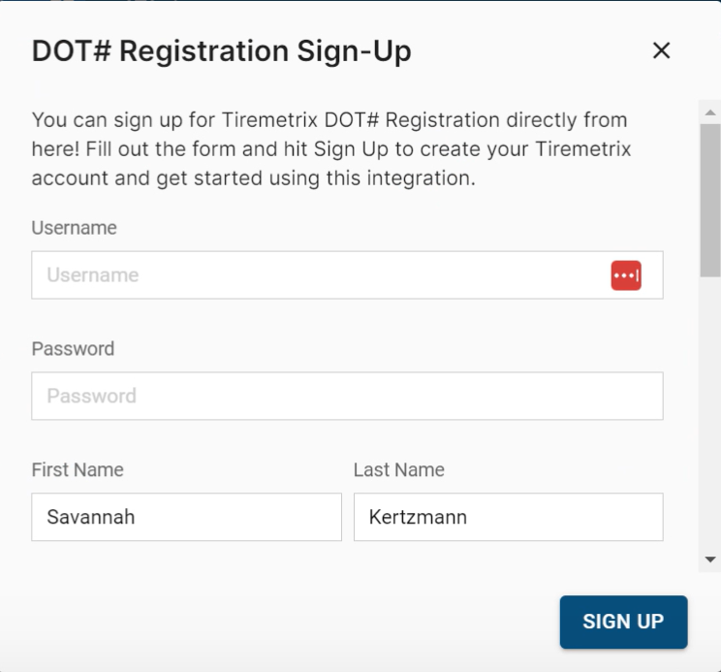The width and height of the screenshot is (721, 672).
Task: Click the First Name label
Action: [x=78, y=469]
